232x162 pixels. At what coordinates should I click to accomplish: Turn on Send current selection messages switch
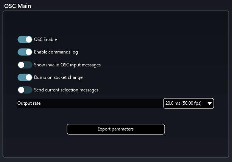point(25,90)
